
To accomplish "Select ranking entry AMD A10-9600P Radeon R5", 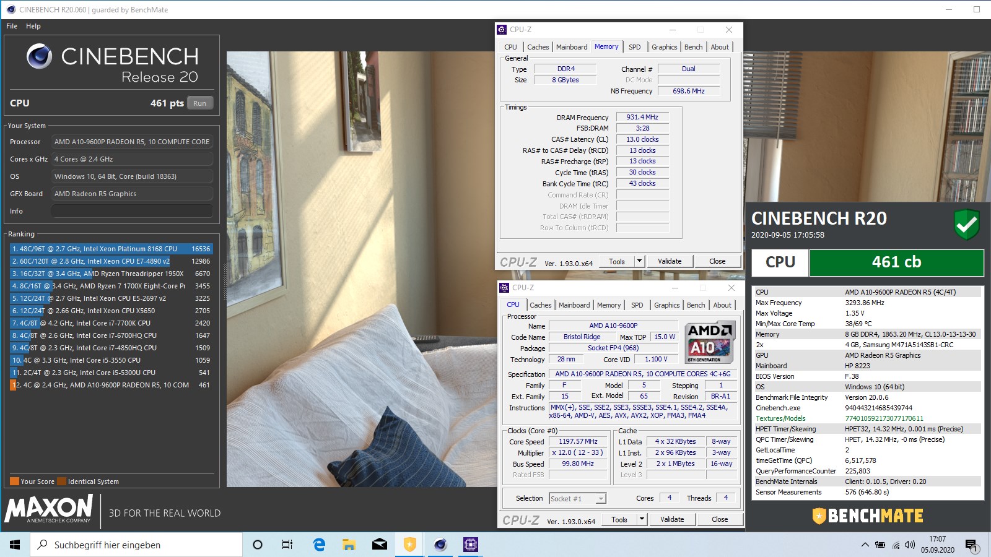I will (x=111, y=385).
